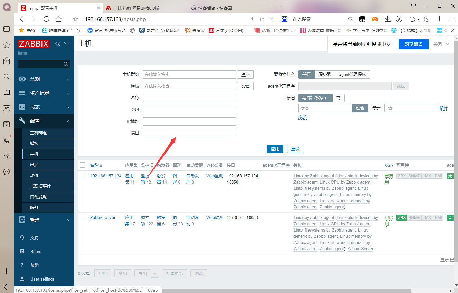Viewport: 458px width, 293px height.
Task: Open the Zabbix server host link
Action: 103,218
